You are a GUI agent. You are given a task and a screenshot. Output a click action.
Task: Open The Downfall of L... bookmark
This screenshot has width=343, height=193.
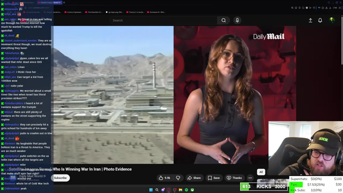(x=94, y=12)
